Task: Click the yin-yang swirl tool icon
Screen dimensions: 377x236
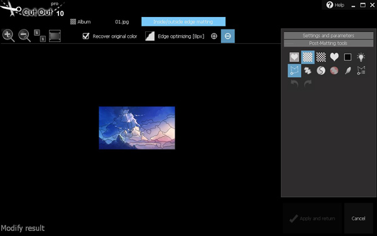Action: [x=321, y=70]
